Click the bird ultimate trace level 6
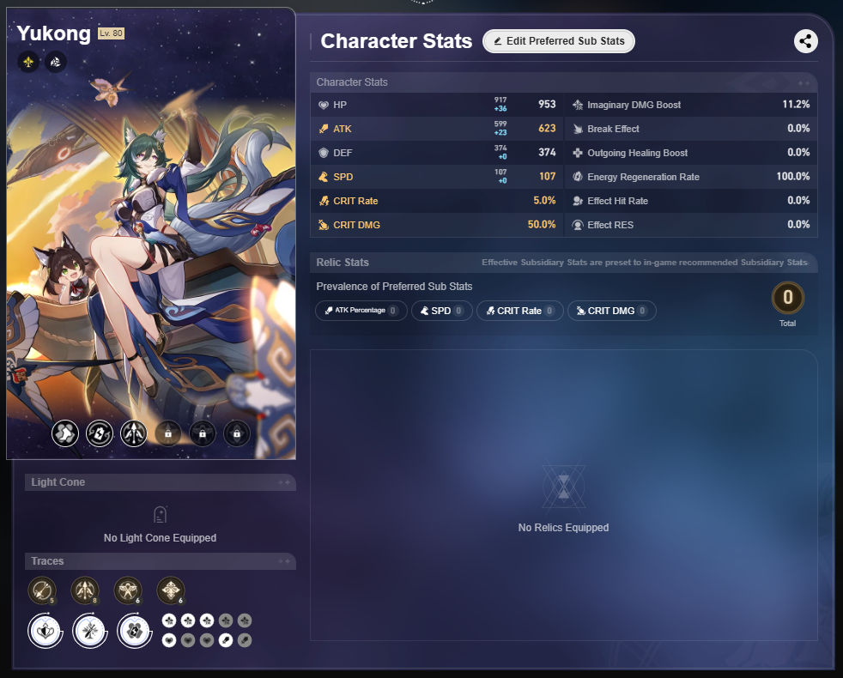Viewport: 843px width, 678px height. (128, 590)
